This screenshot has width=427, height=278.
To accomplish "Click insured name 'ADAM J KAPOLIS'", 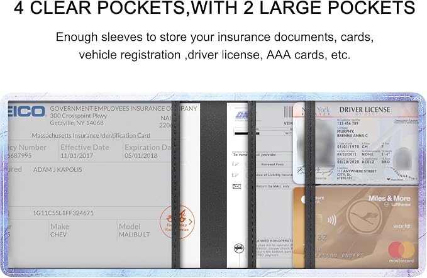I will point(57,170).
